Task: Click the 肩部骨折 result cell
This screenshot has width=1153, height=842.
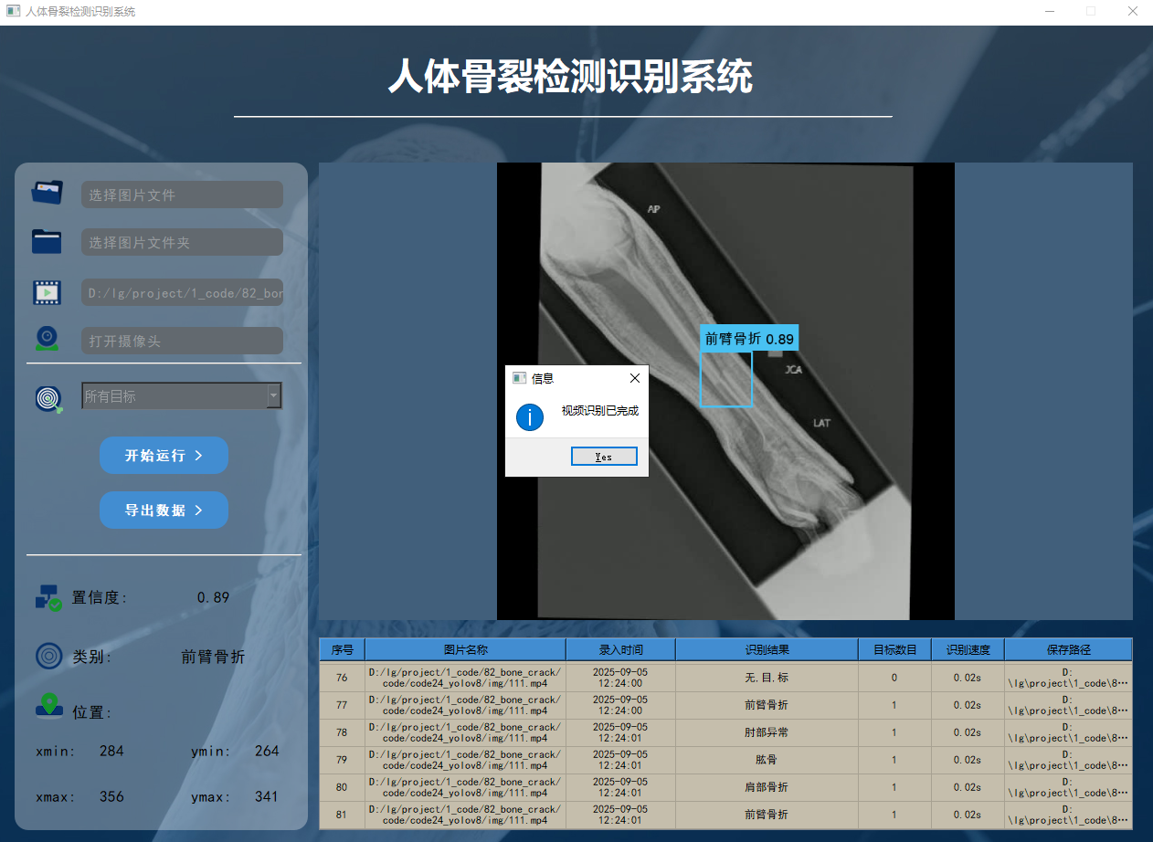Action: click(767, 787)
